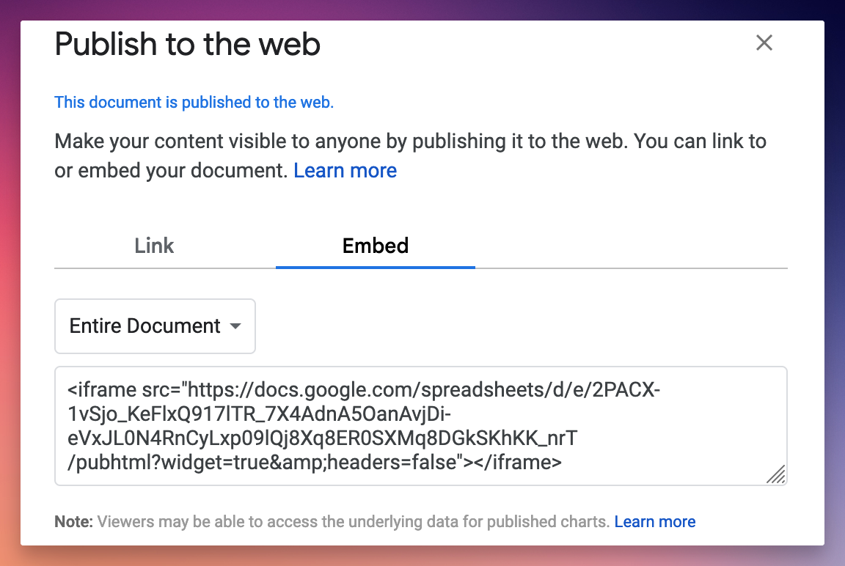Click the blue published status message

(x=194, y=102)
